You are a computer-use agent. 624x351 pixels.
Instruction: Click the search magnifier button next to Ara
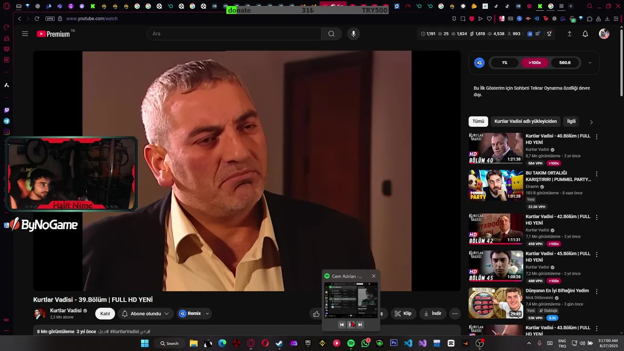(331, 34)
